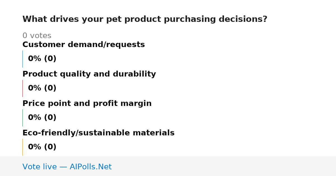Select the 'Customer demand/requests' option label
Viewport: 336px width, 176px height.
point(83,45)
